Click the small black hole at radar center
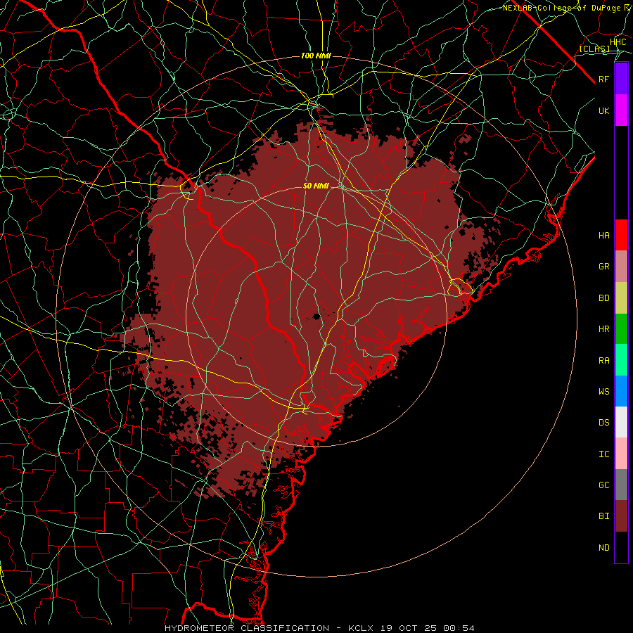The width and height of the screenshot is (633, 633). [316, 316]
